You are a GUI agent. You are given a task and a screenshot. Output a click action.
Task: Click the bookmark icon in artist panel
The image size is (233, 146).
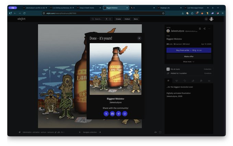tap(200, 28)
